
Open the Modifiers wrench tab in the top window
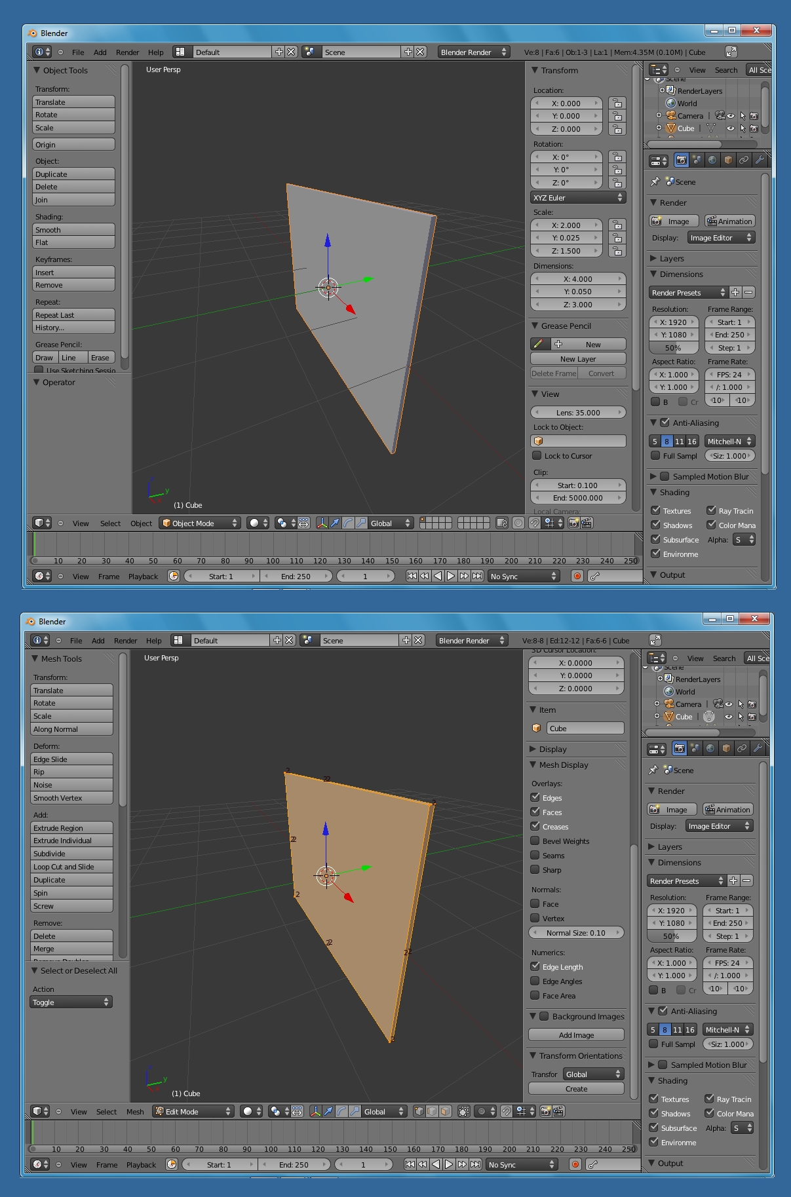tap(760, 160)
